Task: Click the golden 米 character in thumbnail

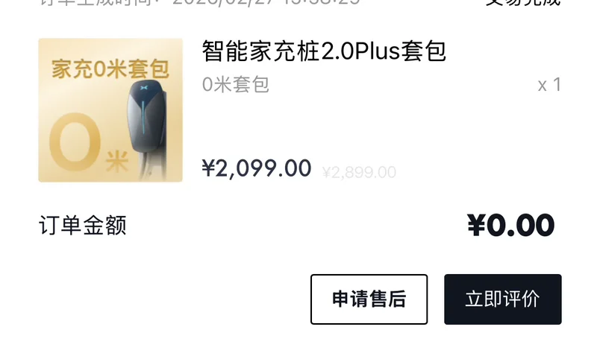Action: (117, 162)
